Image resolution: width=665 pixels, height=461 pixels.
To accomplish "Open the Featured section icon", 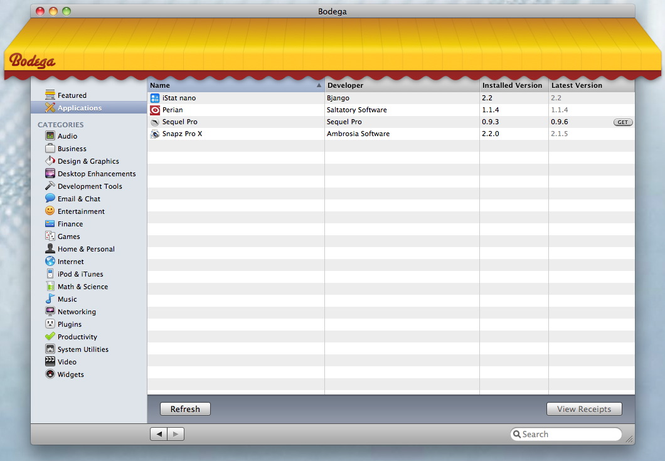I will point(50,95).
